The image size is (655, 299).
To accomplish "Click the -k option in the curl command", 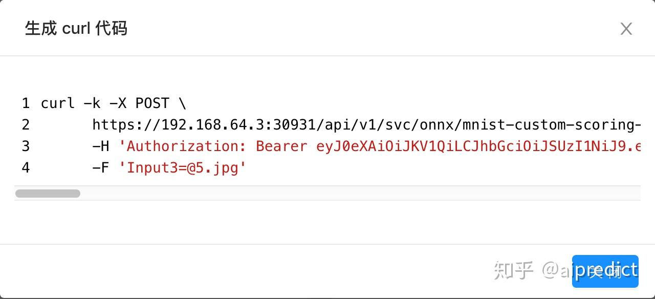I will (92, 103).
